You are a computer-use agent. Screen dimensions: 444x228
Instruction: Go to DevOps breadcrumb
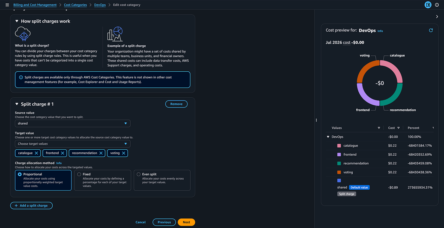100,5
